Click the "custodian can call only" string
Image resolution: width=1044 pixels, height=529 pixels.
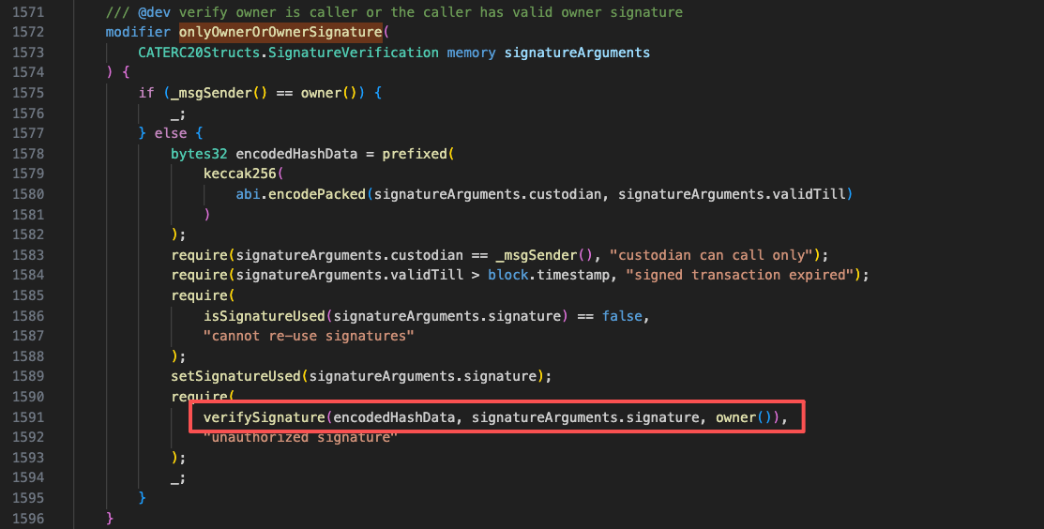pos(720,255)
